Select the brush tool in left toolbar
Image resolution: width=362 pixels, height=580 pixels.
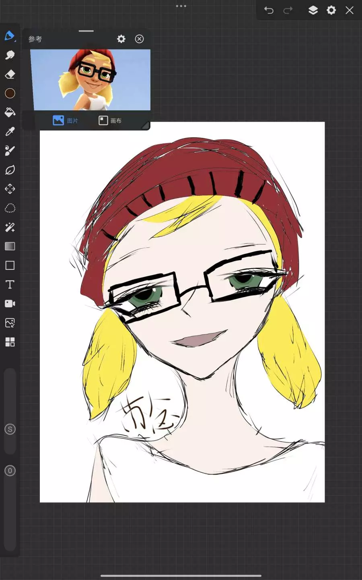[10, 36]
